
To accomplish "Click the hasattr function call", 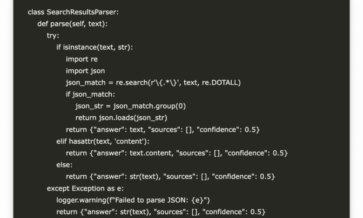I will tap(86, 141).
